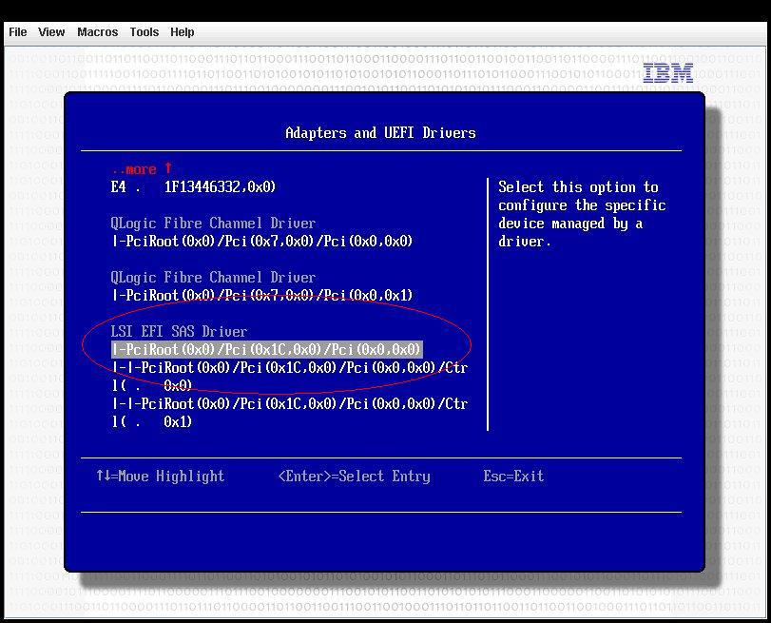771x623 pixels.
Task: Click the '..more' scroll indicator text
Action: tap(133, 169)
